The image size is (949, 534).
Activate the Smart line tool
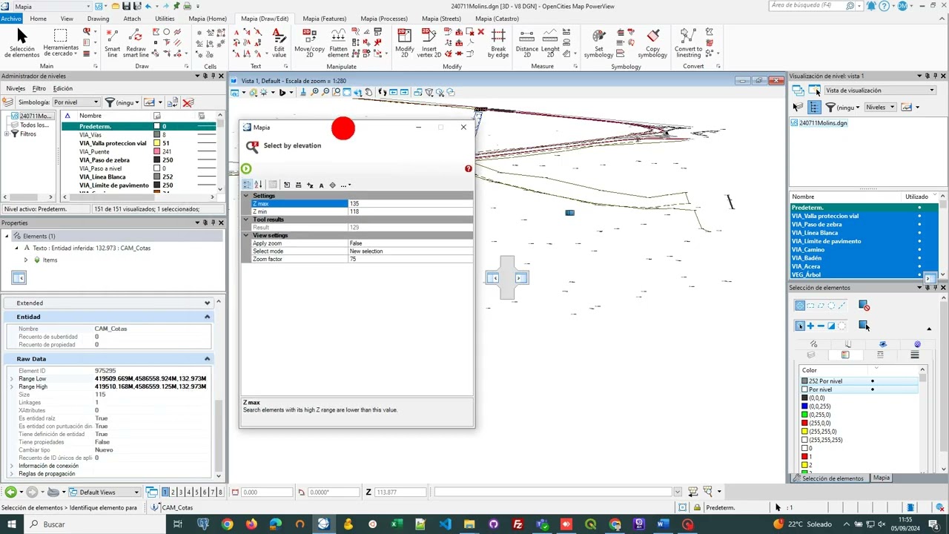(x=112, y=43)
